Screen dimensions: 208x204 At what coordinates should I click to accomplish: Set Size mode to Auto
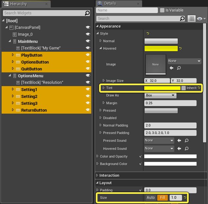pos(151,198)
